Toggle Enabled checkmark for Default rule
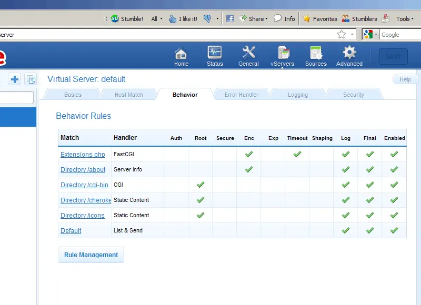The image size is (421, 305). pos(394,230)
